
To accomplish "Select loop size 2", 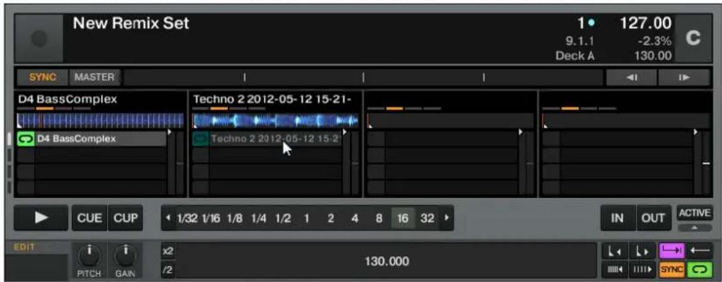I will click(331, 218).
